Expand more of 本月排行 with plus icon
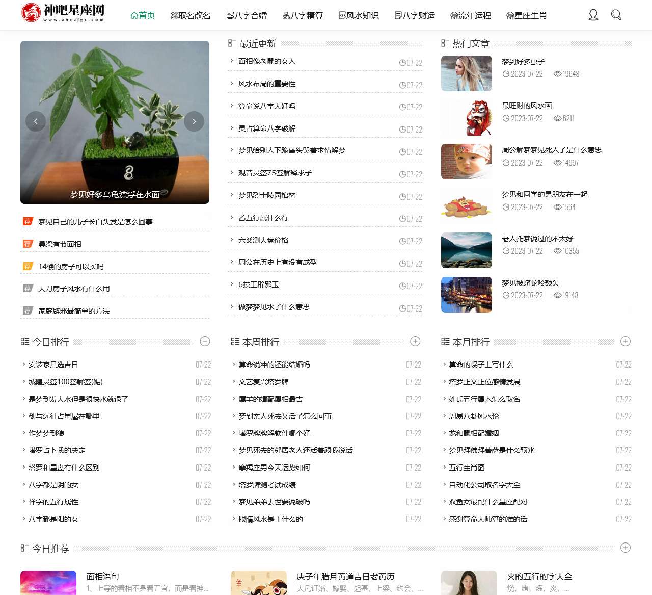 [626, 341]
